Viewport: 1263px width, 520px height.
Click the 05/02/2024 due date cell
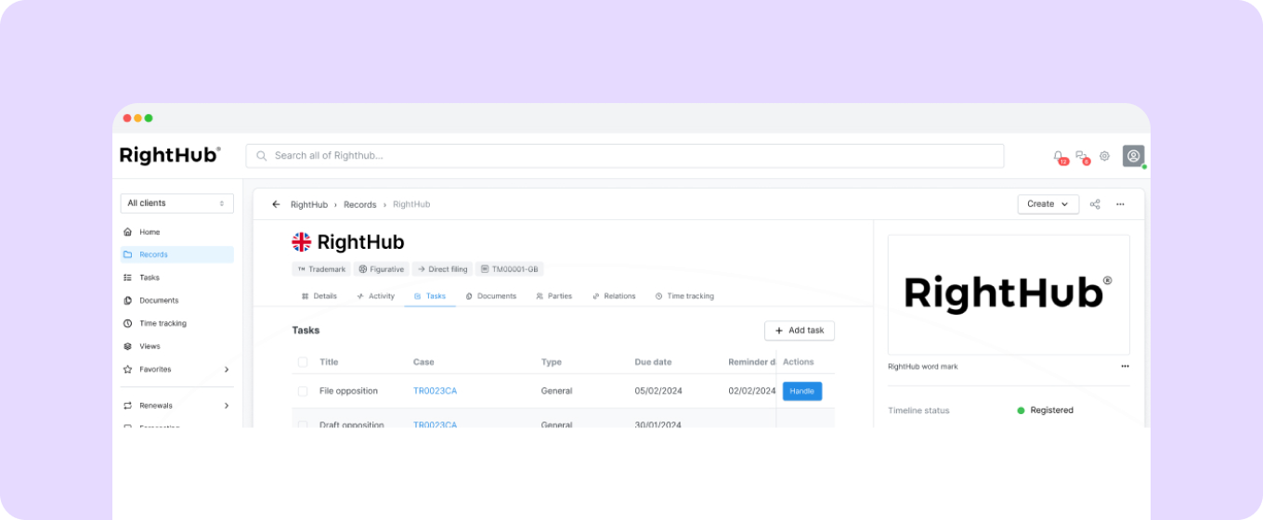click(x=658, y=391)
